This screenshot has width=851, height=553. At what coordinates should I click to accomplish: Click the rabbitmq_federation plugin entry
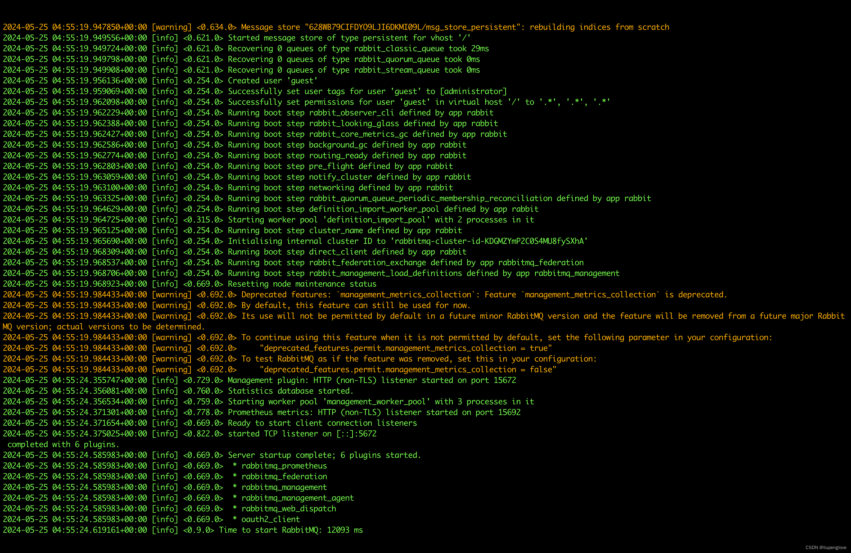[284, 477]
